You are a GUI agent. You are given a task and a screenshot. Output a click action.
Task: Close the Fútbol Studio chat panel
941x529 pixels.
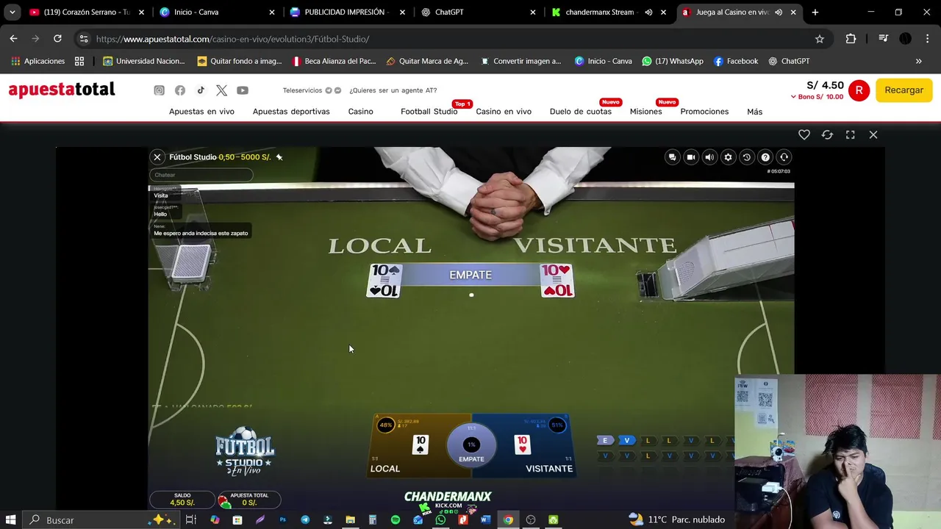point(157,156)
